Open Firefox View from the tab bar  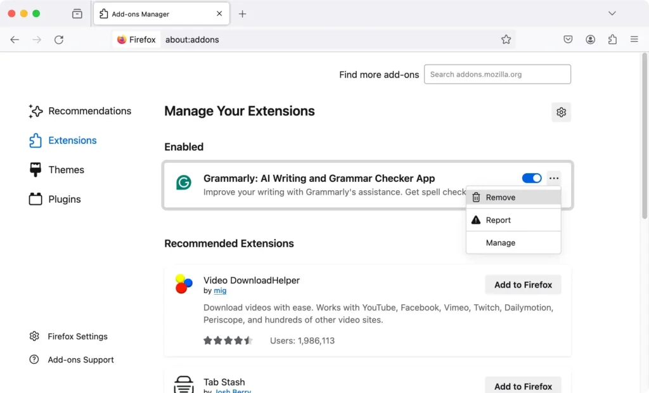tap(77, 13)
